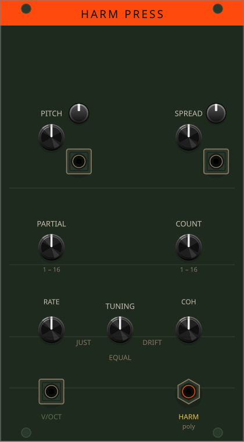The image size is (244, 442).
Task: Click the top-right panel screw
Action: (218, 9)
